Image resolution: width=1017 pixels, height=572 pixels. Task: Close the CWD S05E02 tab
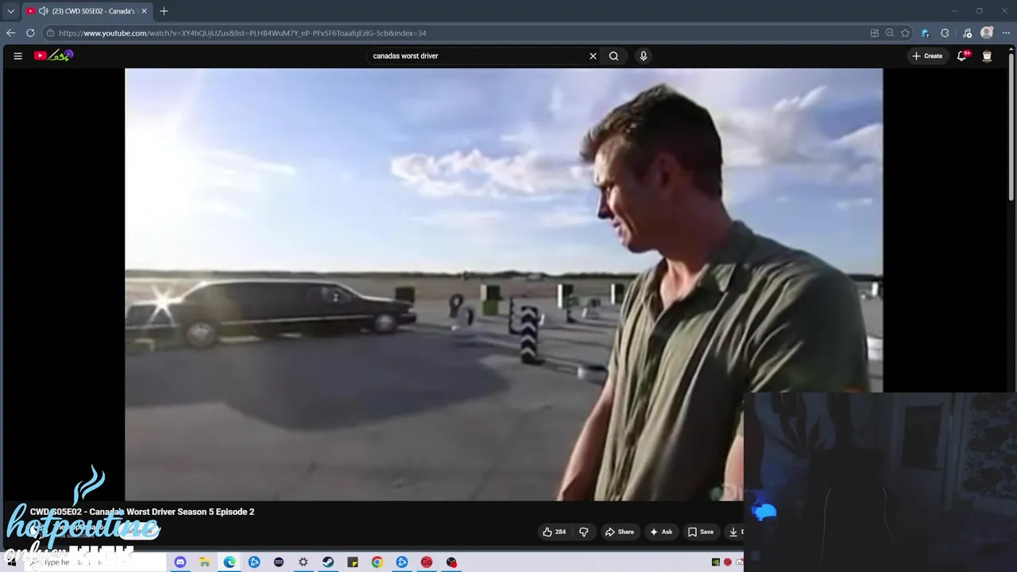point(144,11)
